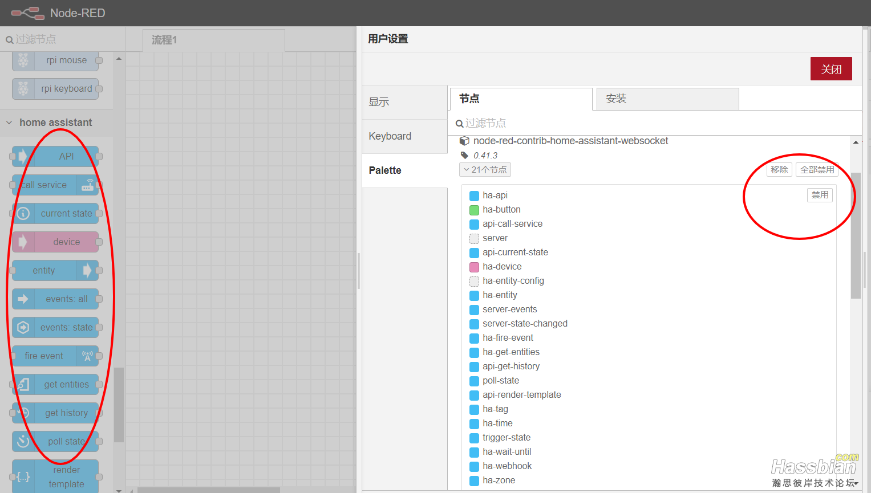
Task: Open the Keyboard settings section
Action: click(405, 136)
